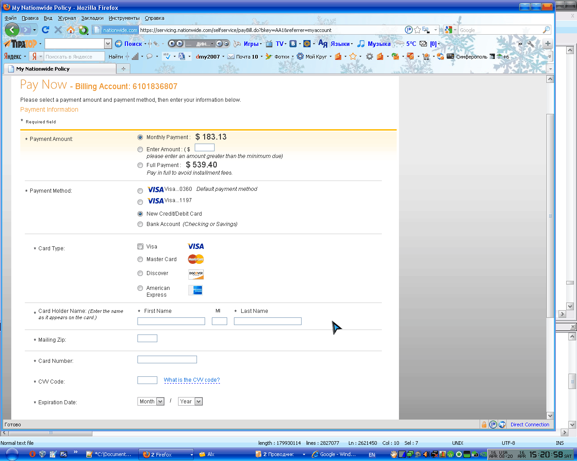Click the Card Number input field

pyautogui.click(x=167, y=359)
